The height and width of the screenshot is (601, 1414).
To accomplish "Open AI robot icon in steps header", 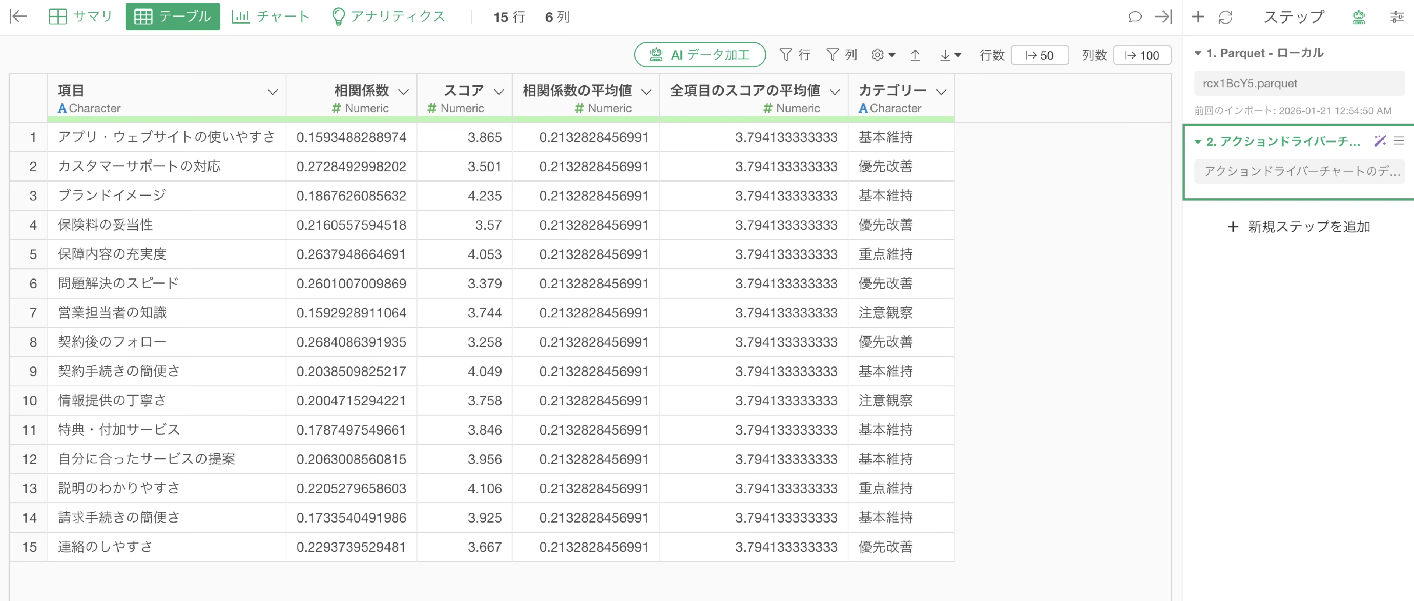I will (x=1358, y=17).
